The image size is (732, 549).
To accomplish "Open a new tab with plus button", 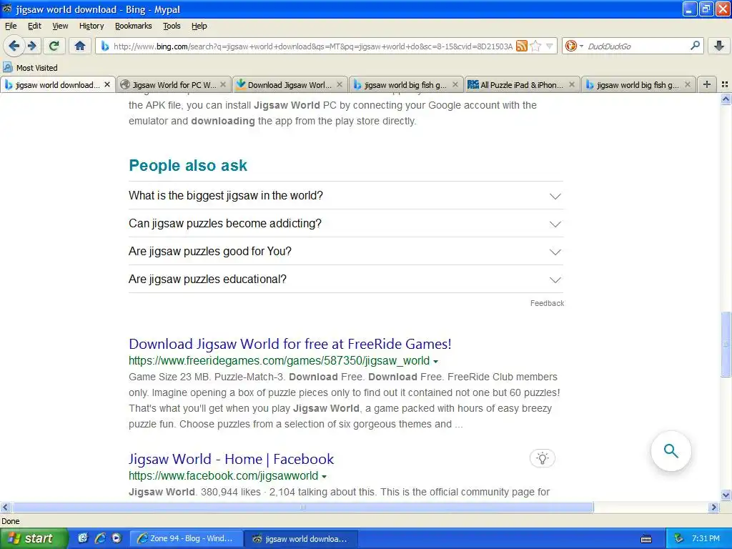I will [x=707, y=84].
